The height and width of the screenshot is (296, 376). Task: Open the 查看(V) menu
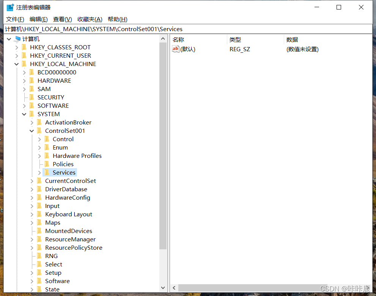click(x=62, y=19)
